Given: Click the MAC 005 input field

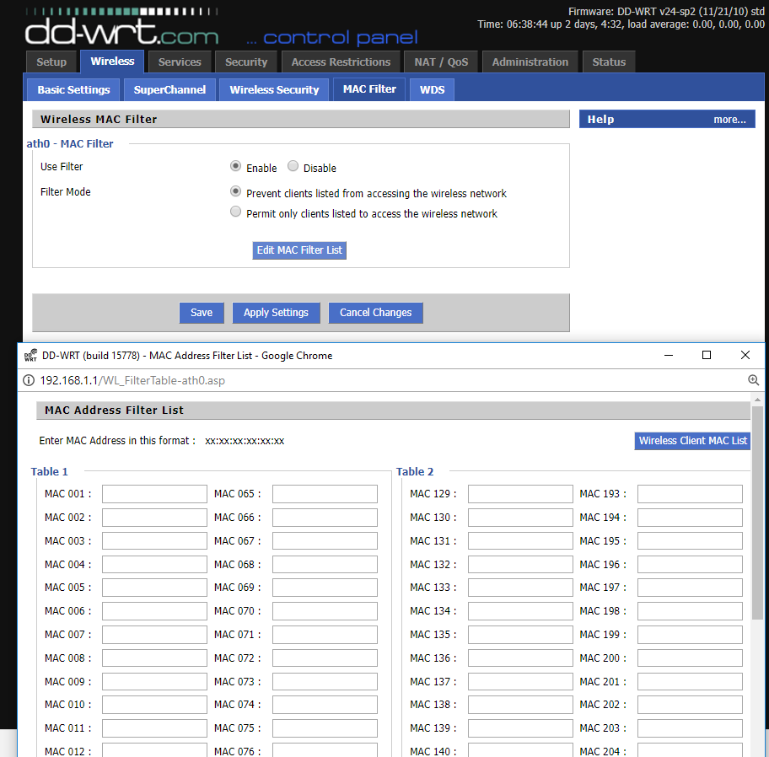Looking at the screenshot, I should click(x=154, y=588).
